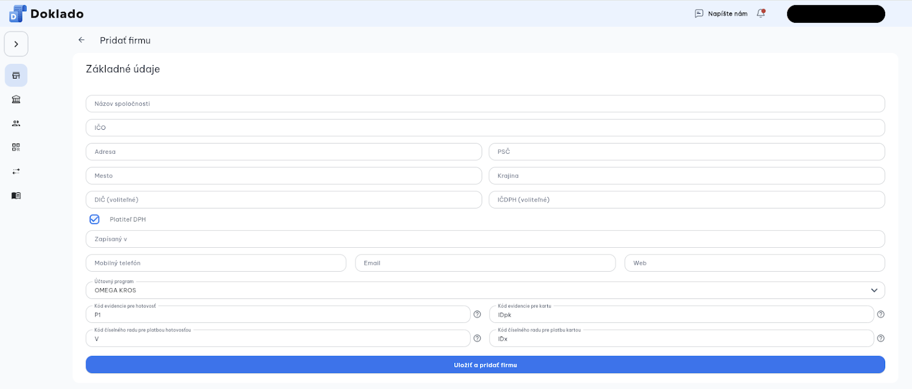The width and height of the screenshot is (912, 389).
Task: Focus the Názov spoločnosti field
Action: point(485,104)
